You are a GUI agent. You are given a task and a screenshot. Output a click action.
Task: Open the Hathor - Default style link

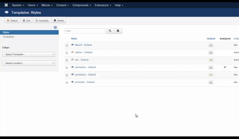[84, 52]
